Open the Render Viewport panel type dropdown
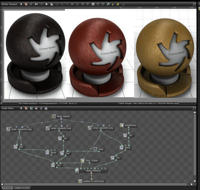Viewport: 200px width, 190px height. [x=21, y=4]
